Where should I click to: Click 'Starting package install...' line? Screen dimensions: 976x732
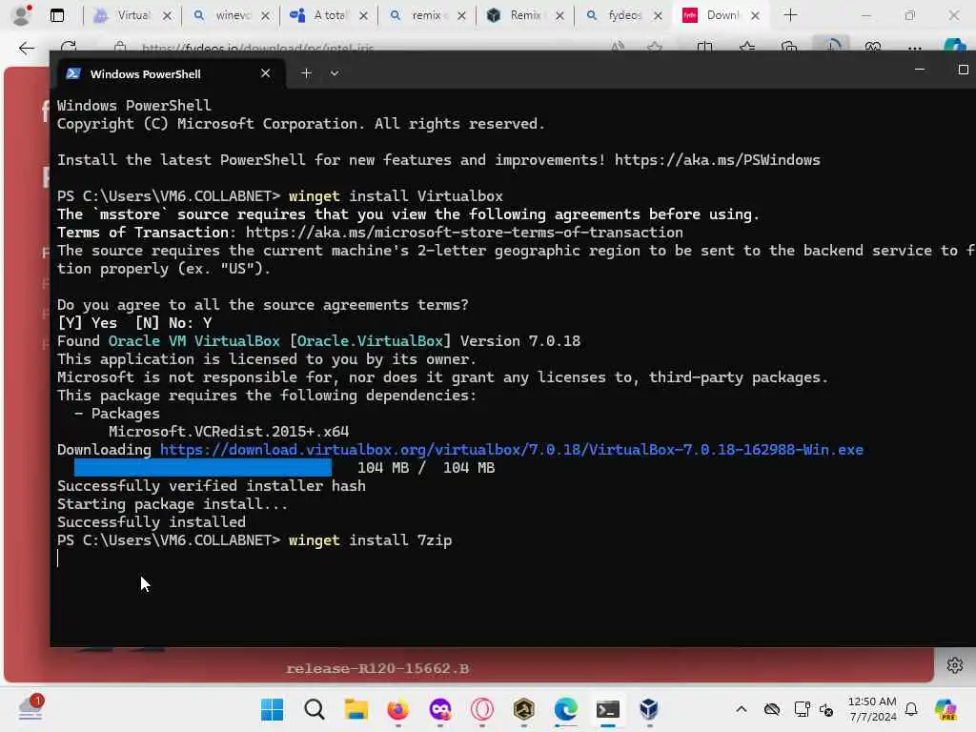pyautogui.click(x=173, y=504)
